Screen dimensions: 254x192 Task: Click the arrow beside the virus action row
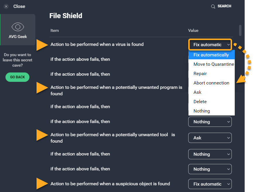42,45
